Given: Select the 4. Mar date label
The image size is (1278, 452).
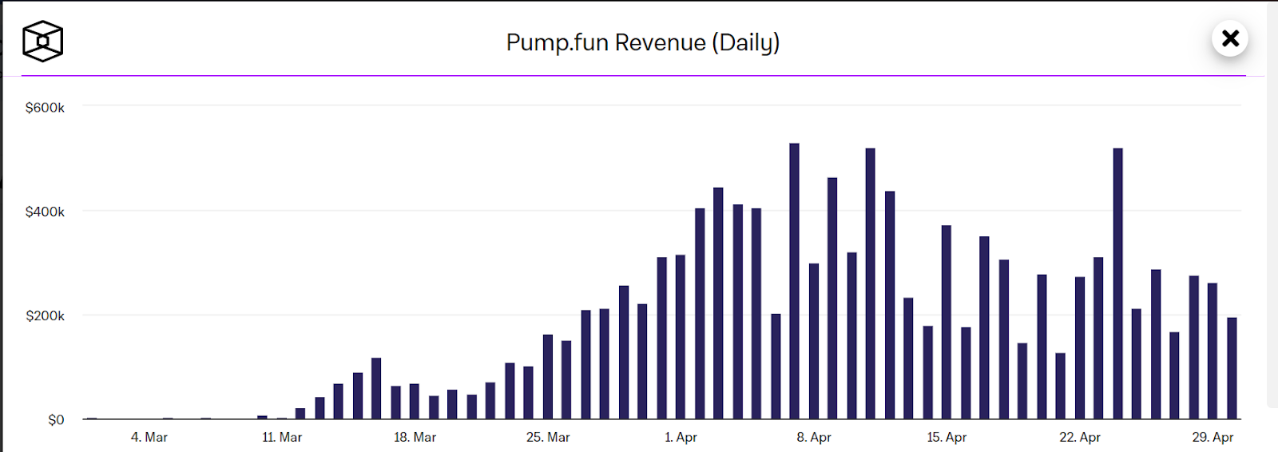Looking at the screenshot, I should pyautogui.click(x=149, y=438).
